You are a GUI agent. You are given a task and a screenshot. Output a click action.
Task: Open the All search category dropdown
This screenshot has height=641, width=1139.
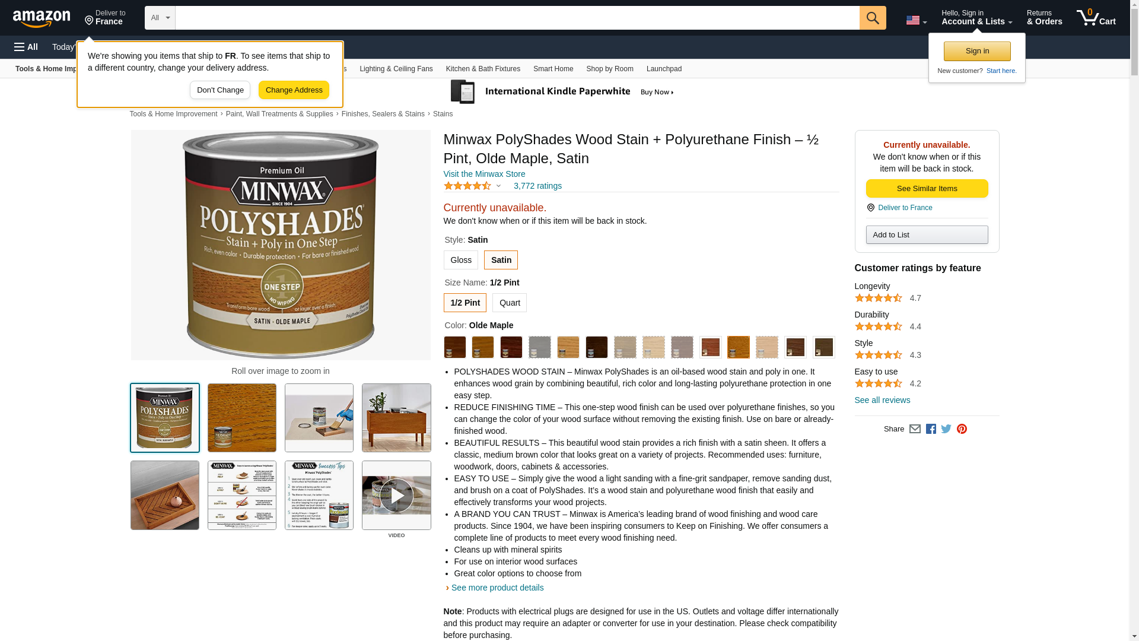160,18
